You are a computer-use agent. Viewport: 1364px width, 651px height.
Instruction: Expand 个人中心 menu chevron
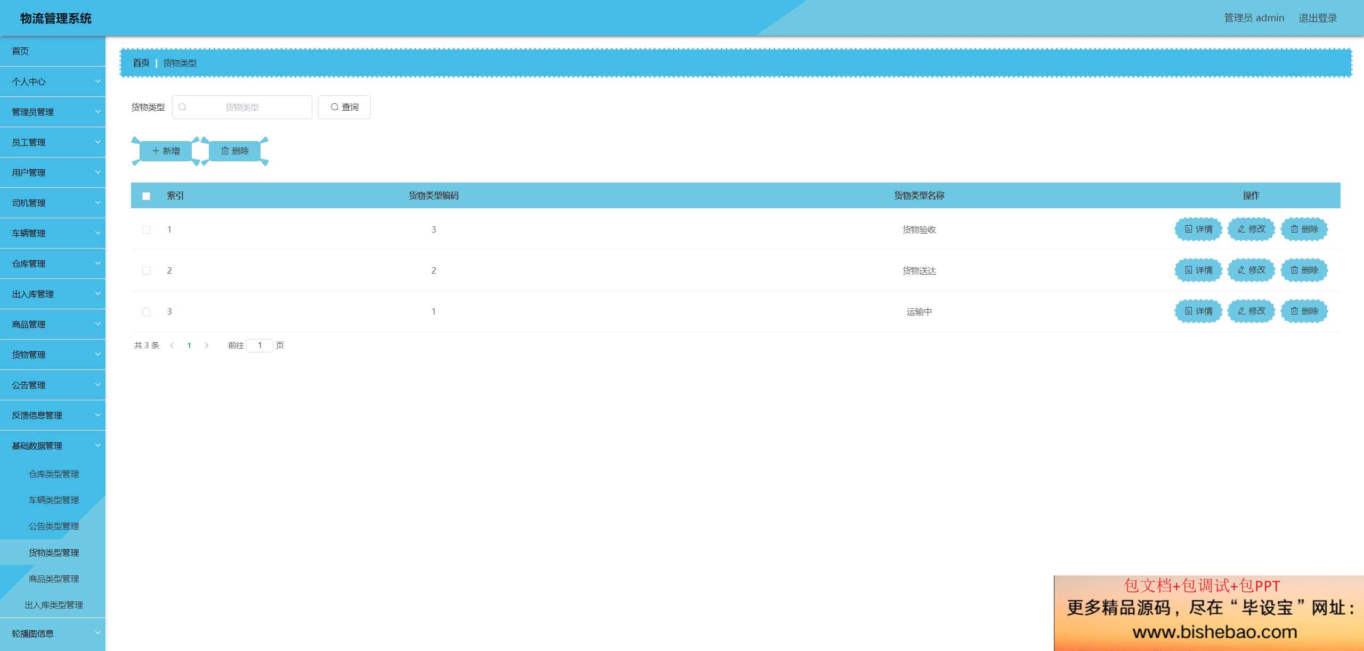pyautogui.click(x=98, y=81)
